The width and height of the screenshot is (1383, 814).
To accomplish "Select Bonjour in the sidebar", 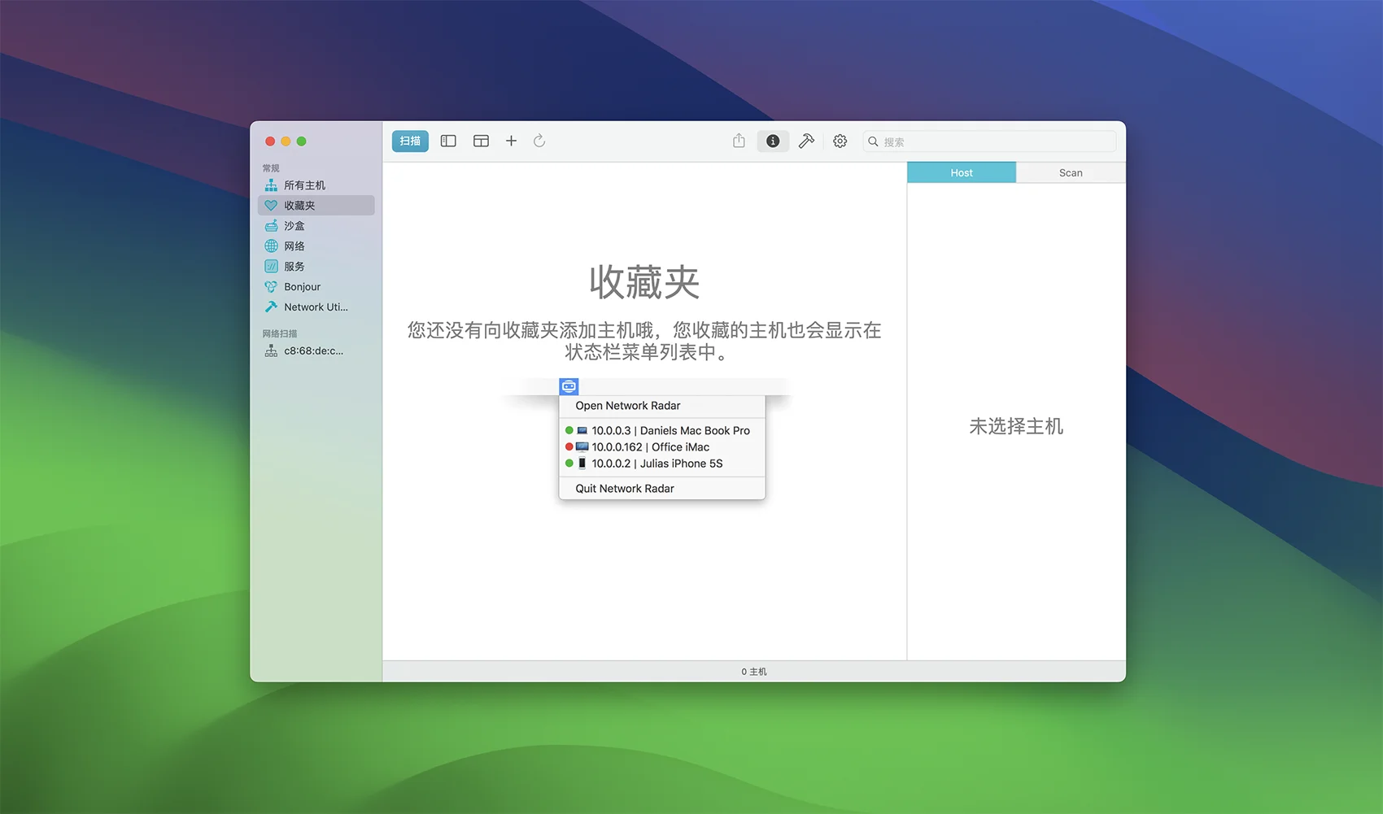I will pyautogui.click(x=316, y=287).
